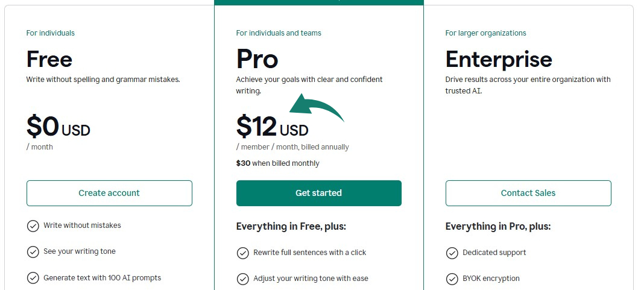638x290 pixels.
Task: Click the For larger organizations label
Action: point(485,33)
